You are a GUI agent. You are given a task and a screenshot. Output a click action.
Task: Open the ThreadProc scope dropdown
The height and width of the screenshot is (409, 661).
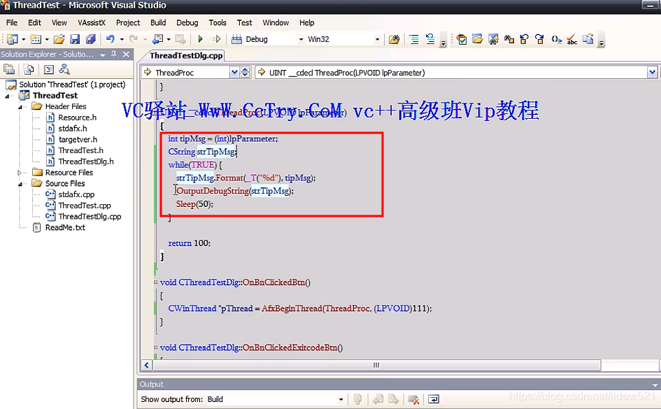pos(234,73)
